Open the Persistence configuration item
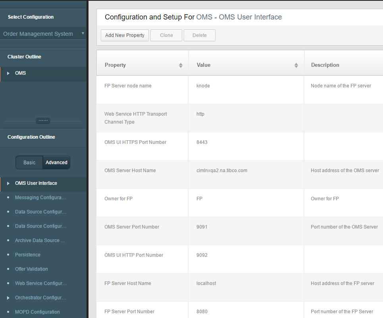 pyautogui.click(x=28, y=255)
